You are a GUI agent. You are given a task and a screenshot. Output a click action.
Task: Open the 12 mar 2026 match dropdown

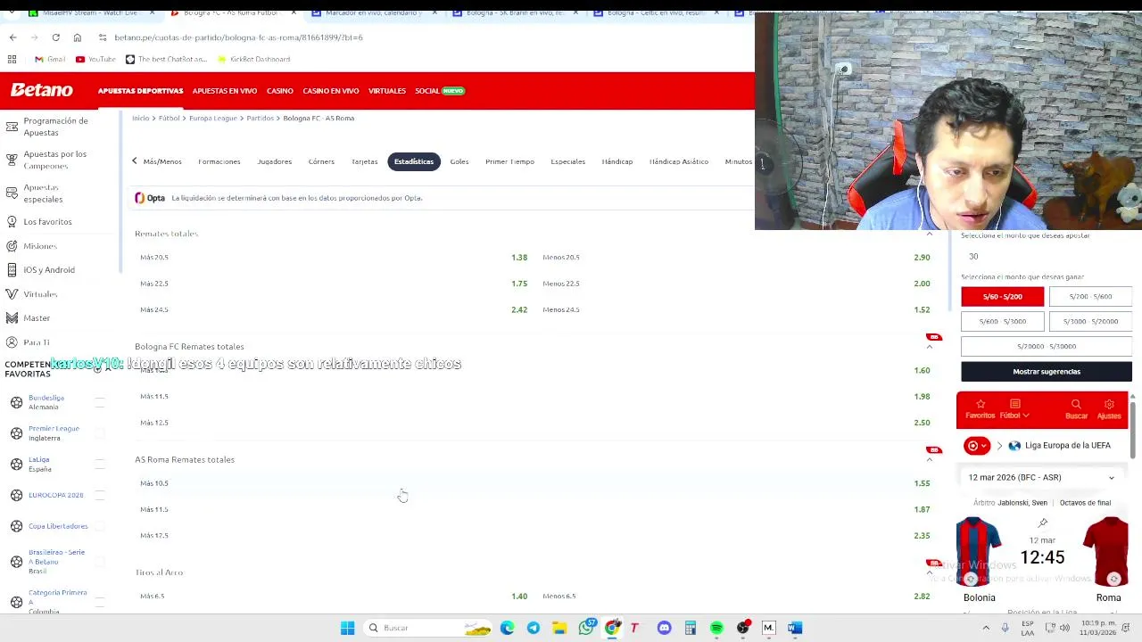[1042, 477]
